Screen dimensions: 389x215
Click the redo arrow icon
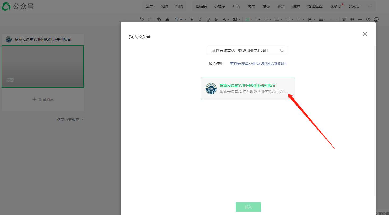(150, 19)
